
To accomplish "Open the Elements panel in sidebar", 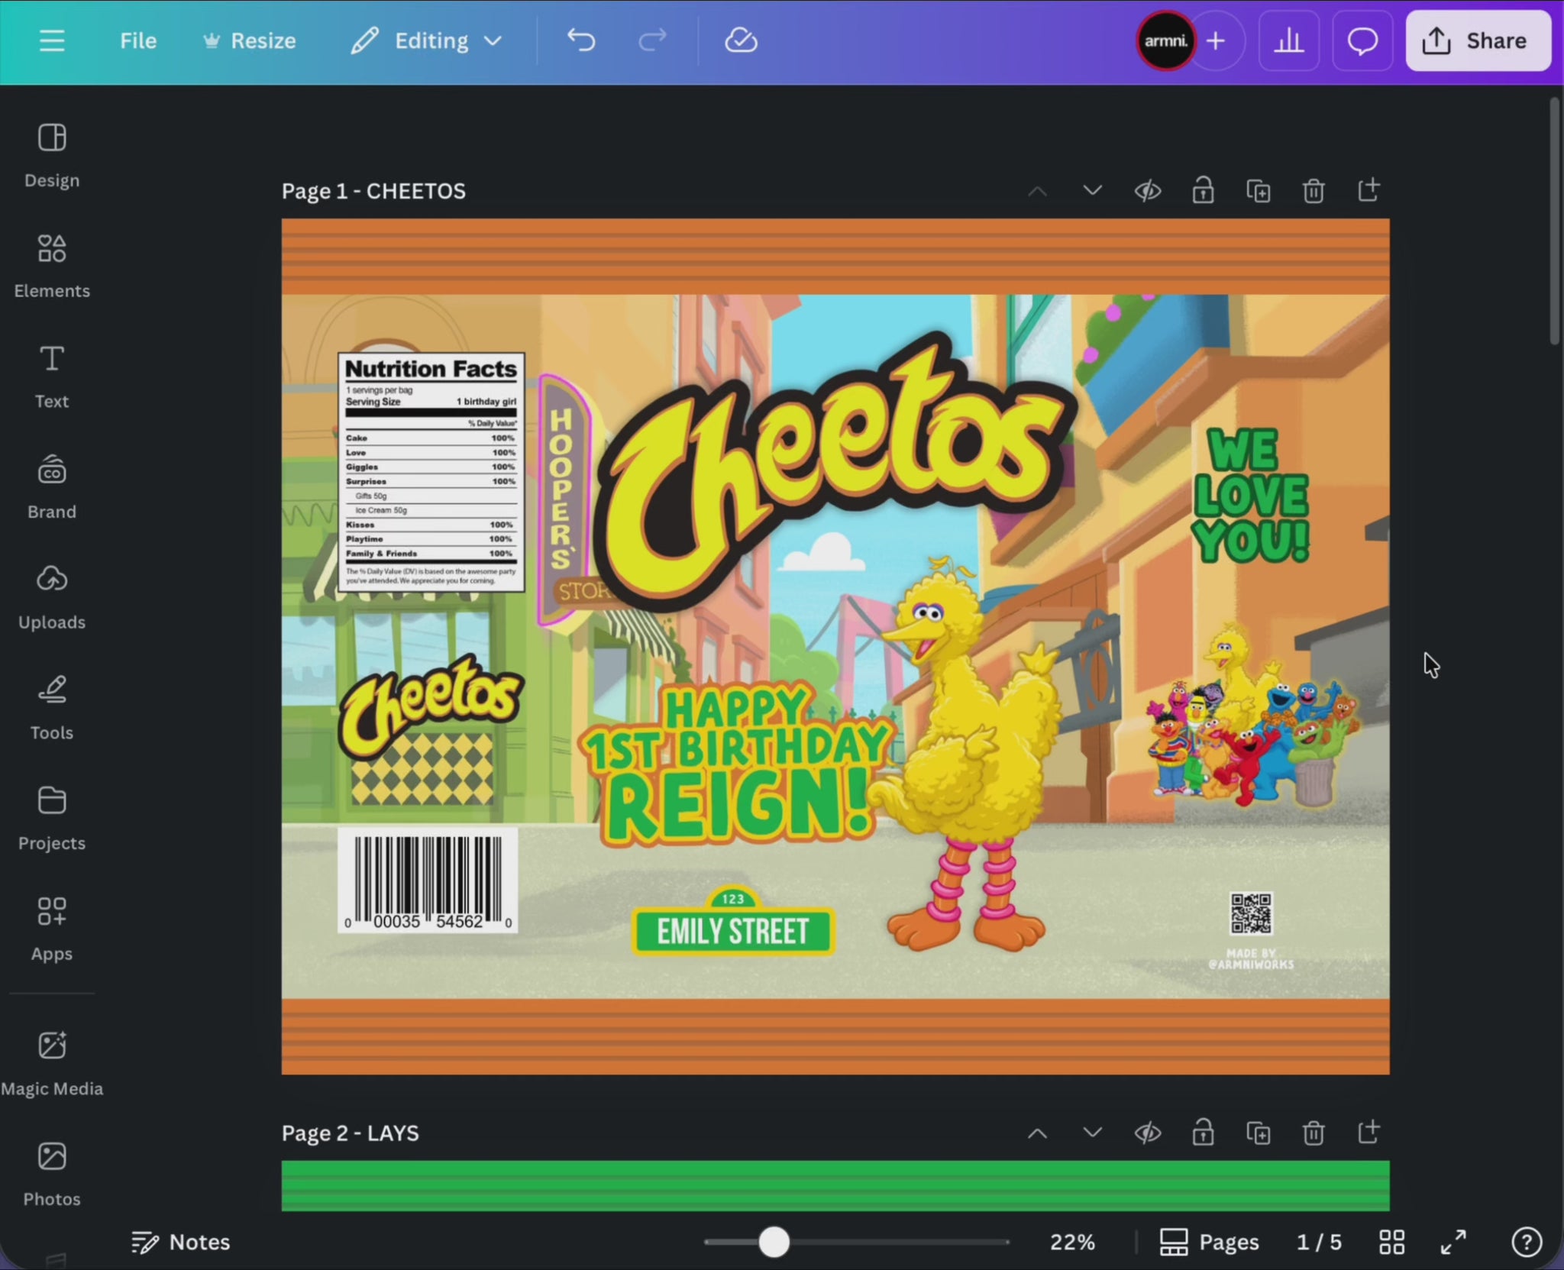I will click(51, 265).
